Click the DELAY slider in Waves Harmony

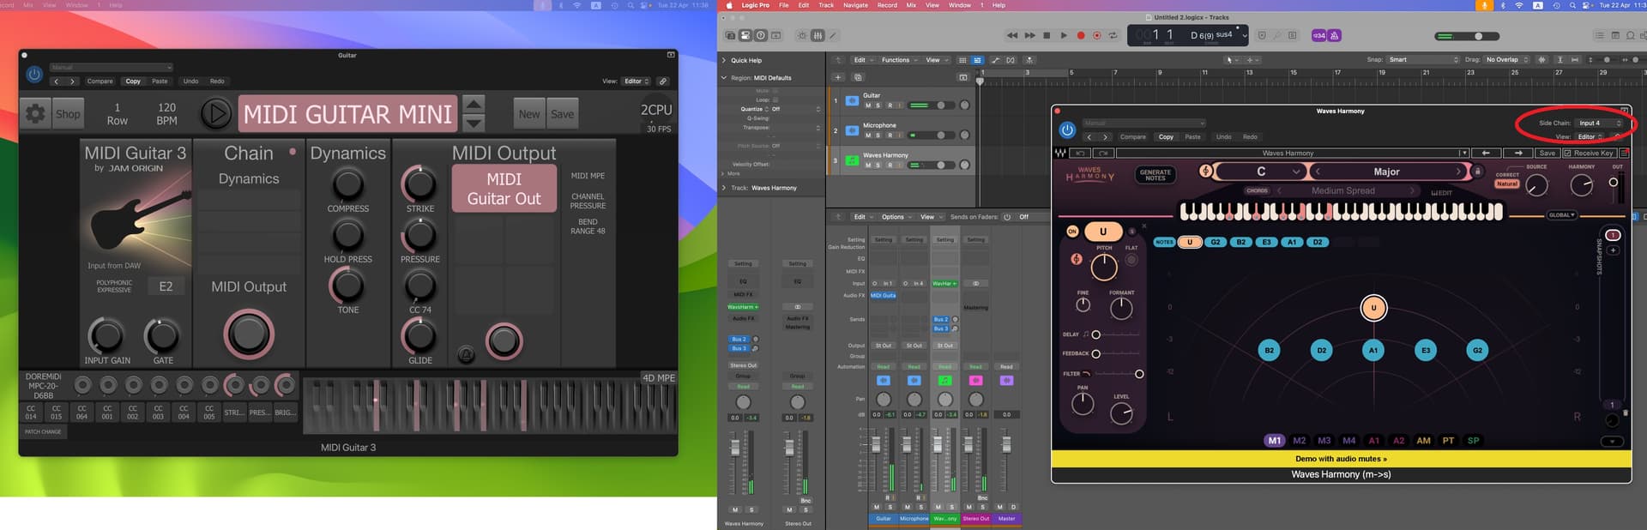pyautogui.click(x=1115, y=334)
